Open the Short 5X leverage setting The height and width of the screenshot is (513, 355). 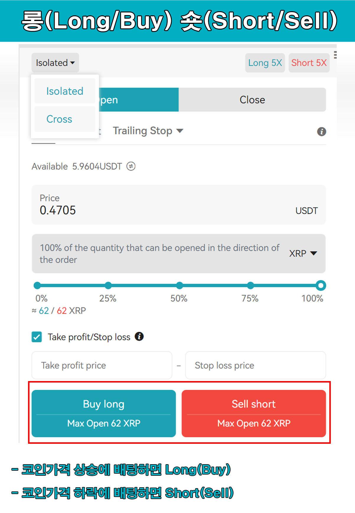309,63
